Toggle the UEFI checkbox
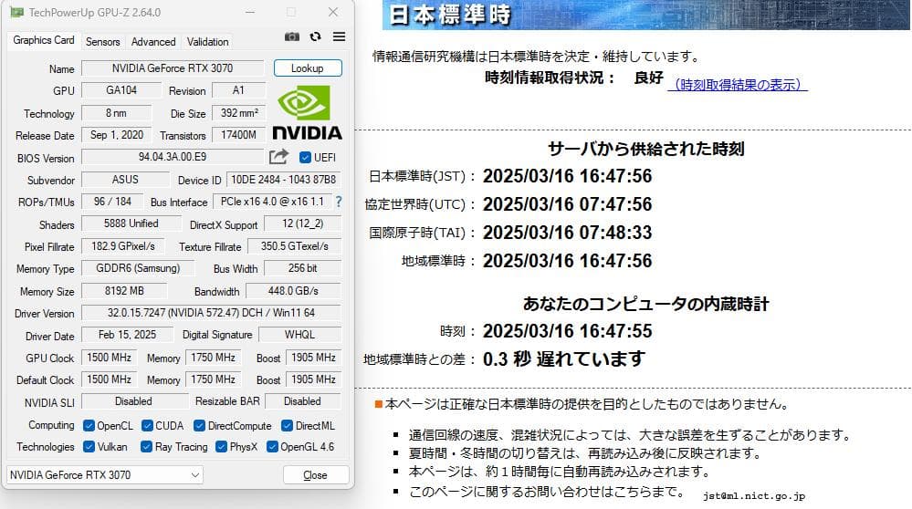The image size is (912, 509). (305, 157)
